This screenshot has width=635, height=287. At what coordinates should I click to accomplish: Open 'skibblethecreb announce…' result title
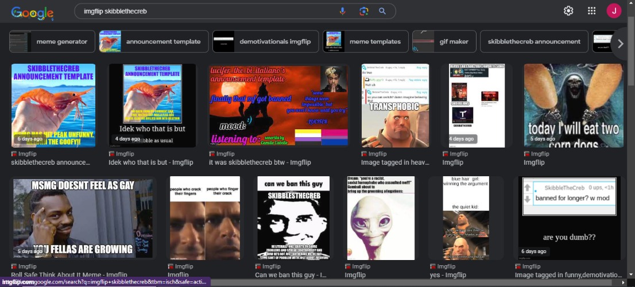coord(51,162)
